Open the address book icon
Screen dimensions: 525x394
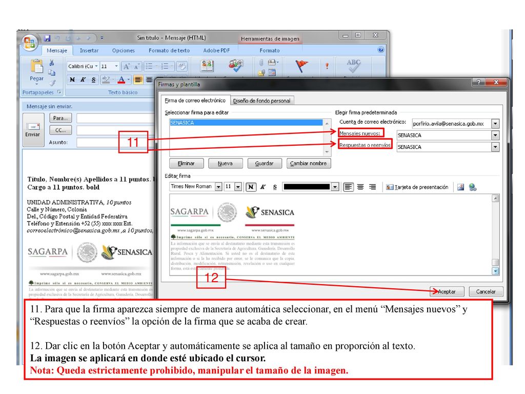point(207,65)
